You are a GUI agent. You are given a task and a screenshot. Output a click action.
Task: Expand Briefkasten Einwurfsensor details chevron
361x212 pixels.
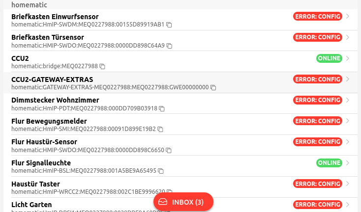348,17
